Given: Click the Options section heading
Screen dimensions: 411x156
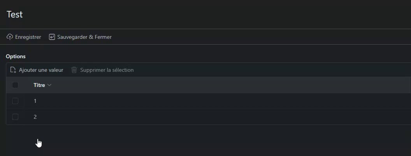Looking at the screenshot, I should 16,56.
